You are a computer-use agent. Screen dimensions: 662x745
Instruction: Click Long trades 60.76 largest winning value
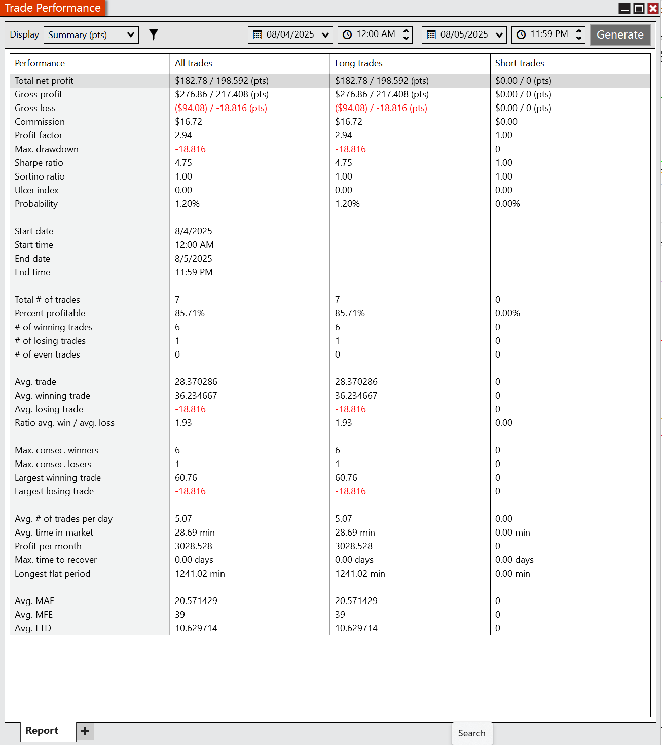pos(346,478)
